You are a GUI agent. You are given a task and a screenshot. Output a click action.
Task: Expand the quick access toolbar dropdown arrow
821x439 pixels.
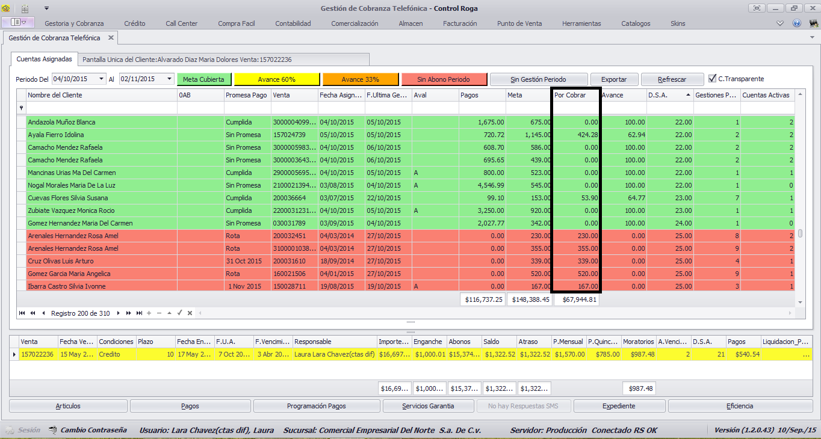[46, 8]
